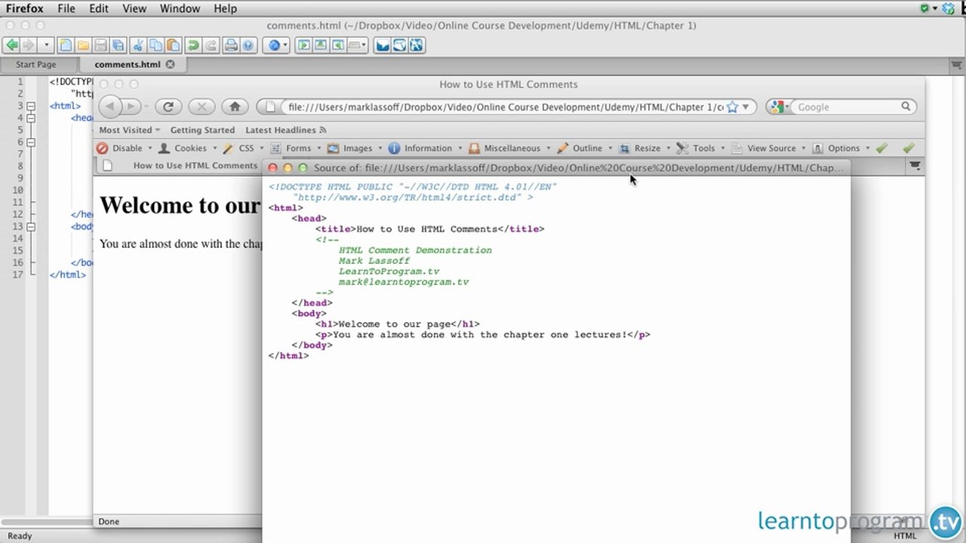Viewport: 966px width, 543px height.
Task: Open the Edit menu
Action: [99, 9]
